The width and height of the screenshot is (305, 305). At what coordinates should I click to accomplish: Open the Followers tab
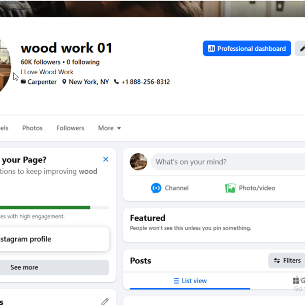pyautogui.click(x=70, y=128)
